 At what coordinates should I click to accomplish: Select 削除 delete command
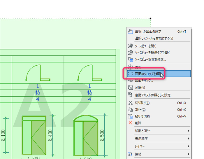pyautogui.click(x=159, y=123)
